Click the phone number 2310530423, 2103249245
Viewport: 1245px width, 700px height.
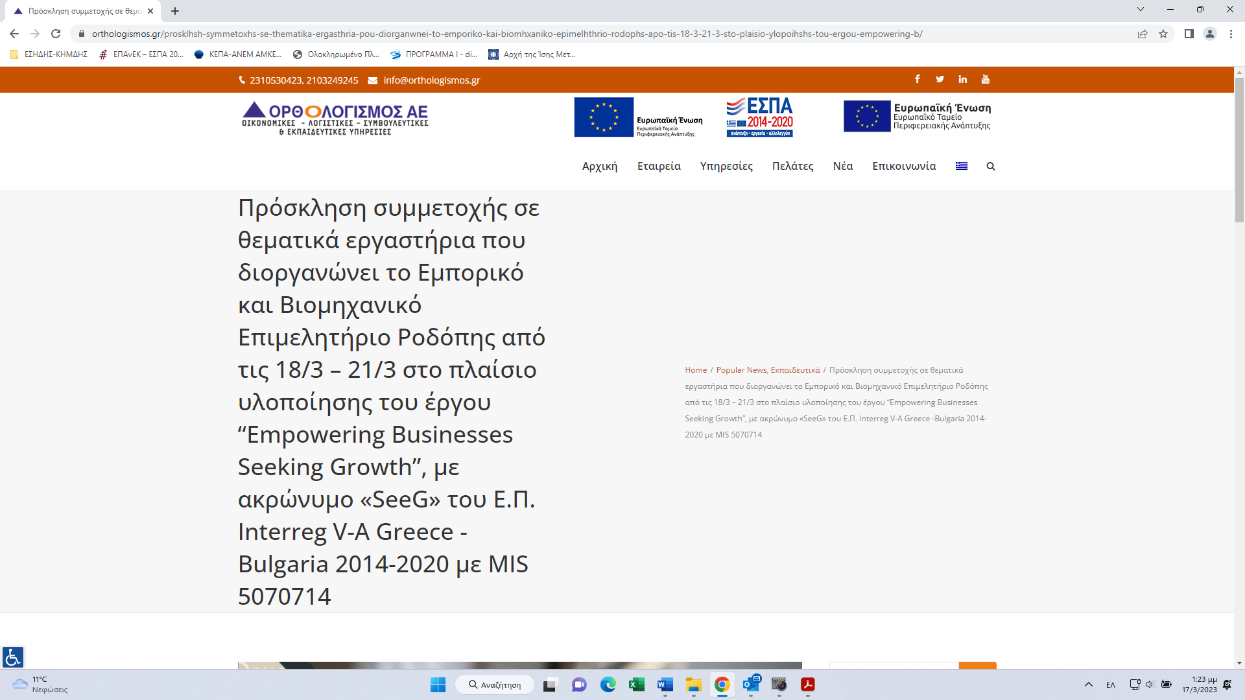pyautogui.click(x=303, y=80)
